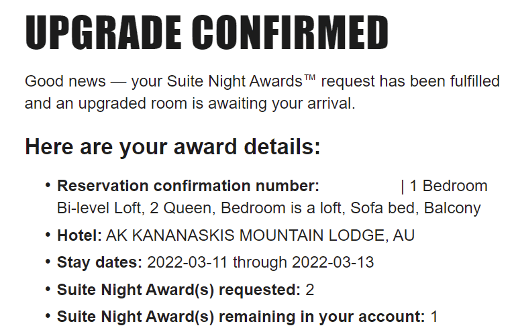The image size is (512, 334).
Task: Click the Reservation confirmation number label
Action: coord(188,186)
